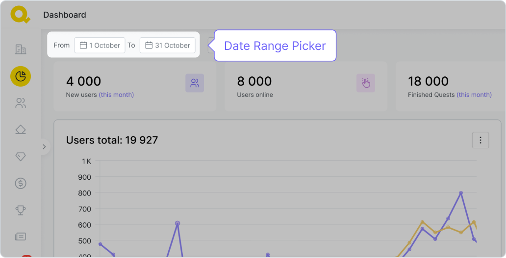Open the From date 1 October picker

click(x=100, y=46)
